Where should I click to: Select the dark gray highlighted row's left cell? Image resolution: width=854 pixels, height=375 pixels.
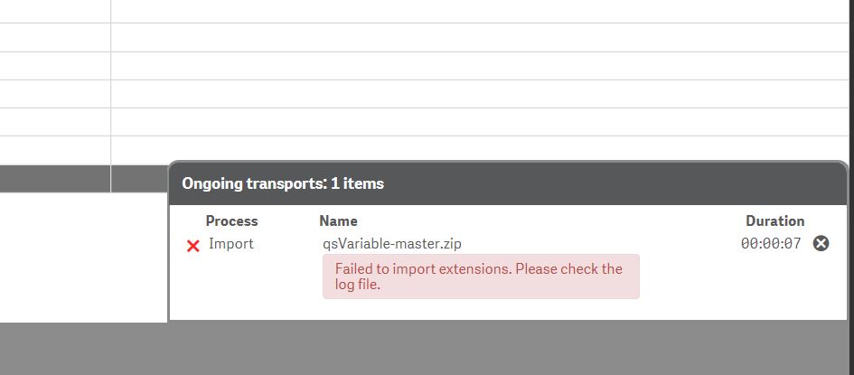pyautogui.click(x=54, y=179)
